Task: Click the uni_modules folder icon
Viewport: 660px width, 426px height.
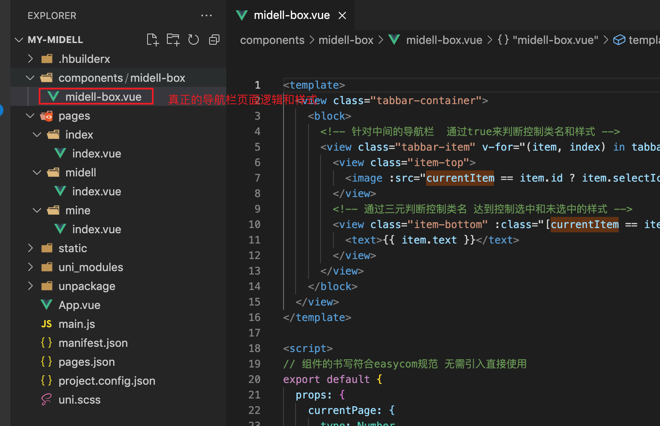Action: coord(47,267)
